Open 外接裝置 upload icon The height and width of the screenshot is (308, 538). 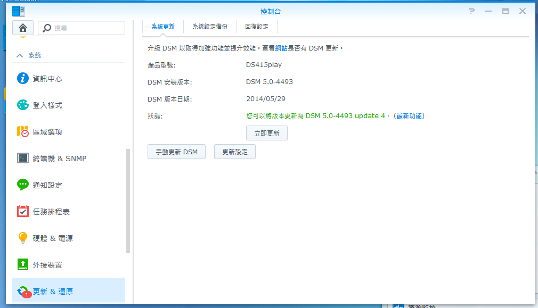pos(23,264)
